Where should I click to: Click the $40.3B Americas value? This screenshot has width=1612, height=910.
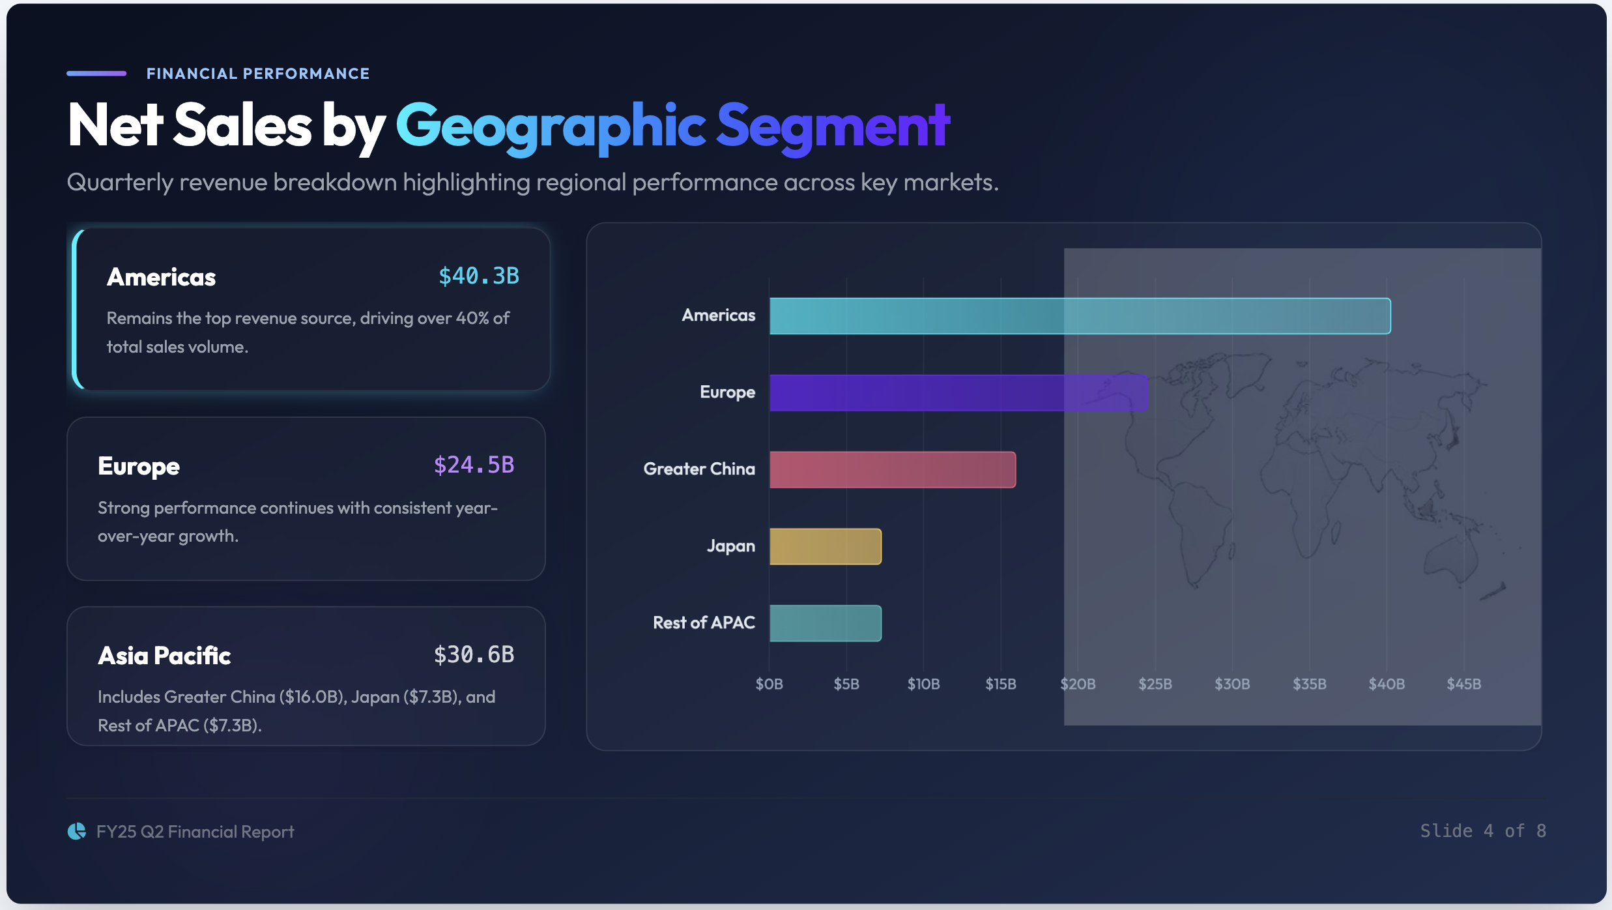coord(479,276)
